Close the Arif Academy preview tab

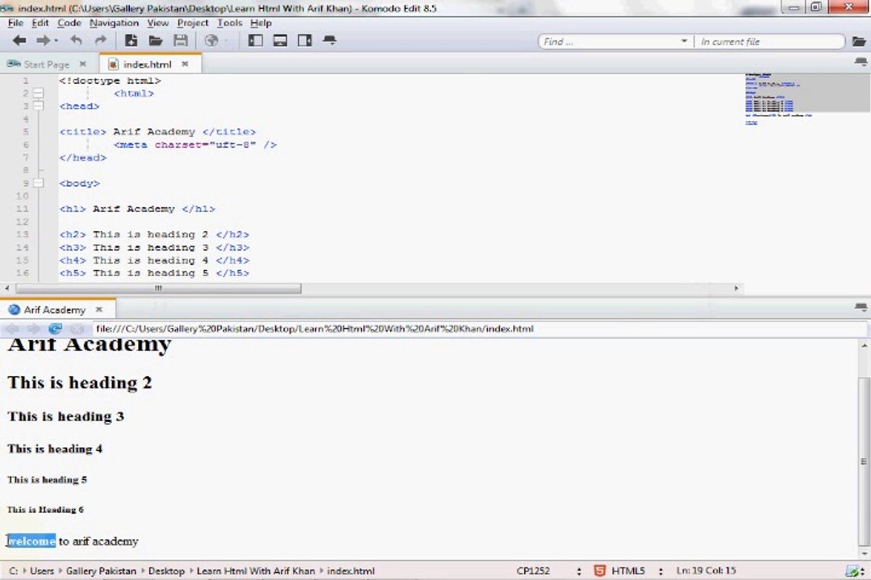point(99,309)
